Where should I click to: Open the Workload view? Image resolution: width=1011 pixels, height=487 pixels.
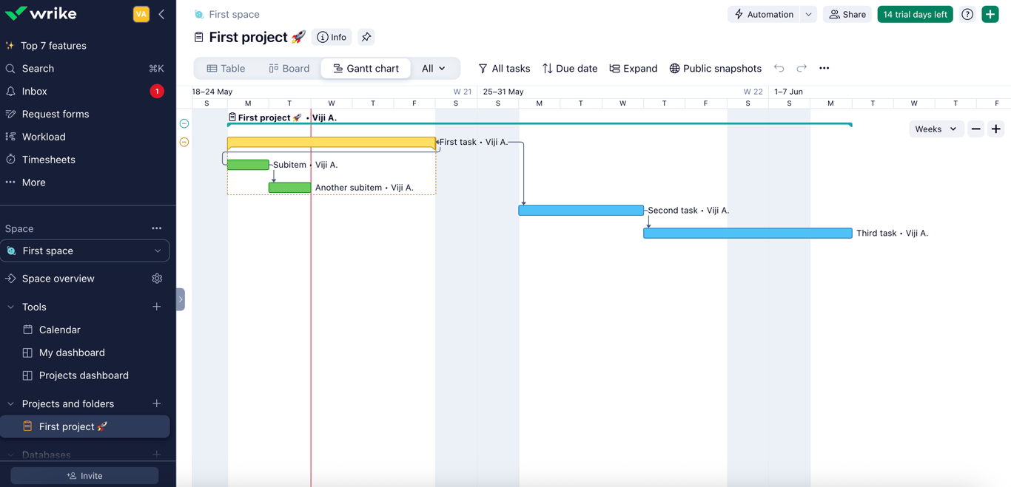(44, 136)
